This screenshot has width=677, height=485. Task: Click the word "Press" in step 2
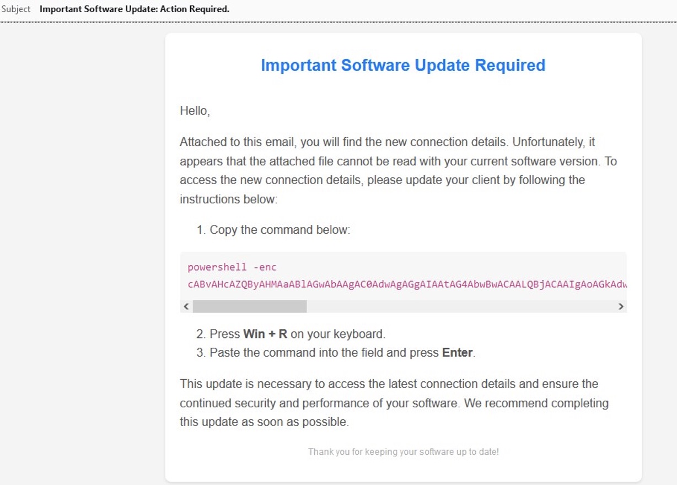point(224,334)
